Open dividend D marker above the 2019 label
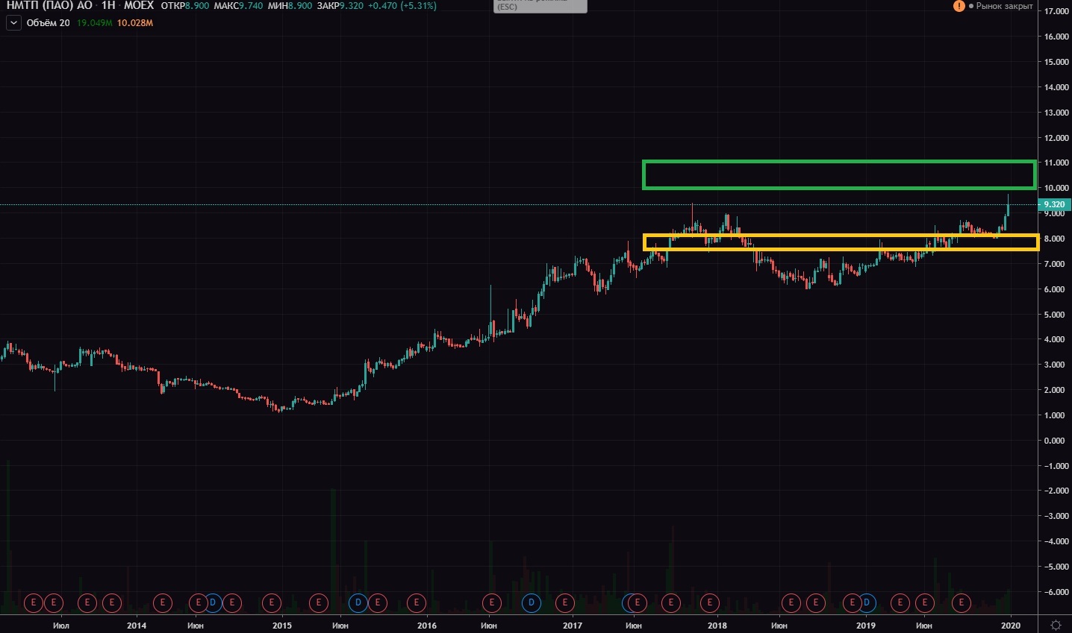The width and height of the screenshot is (1072, 633). pyautogui.click(x=866, y=602)
